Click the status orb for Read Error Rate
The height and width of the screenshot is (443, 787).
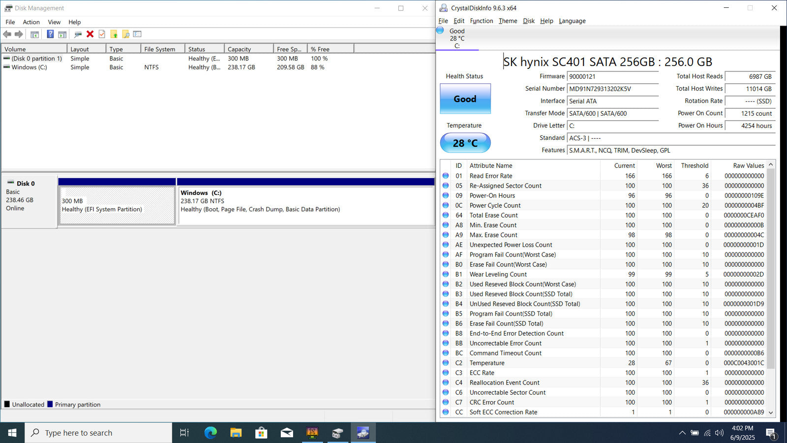pos(446,176)
